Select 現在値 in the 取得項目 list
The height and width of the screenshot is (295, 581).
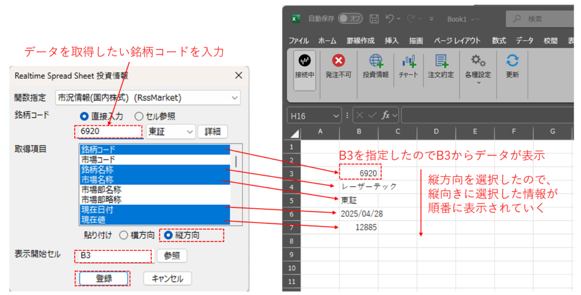coord(155,220)
